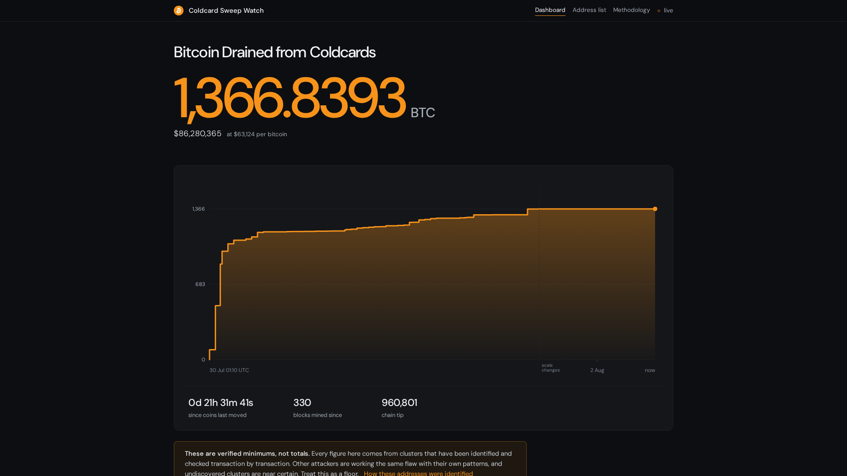The width and height of the screenshot is (847, 476).
Task: Click the chart's latest data point dot
Action: click(x=655, y=209)
